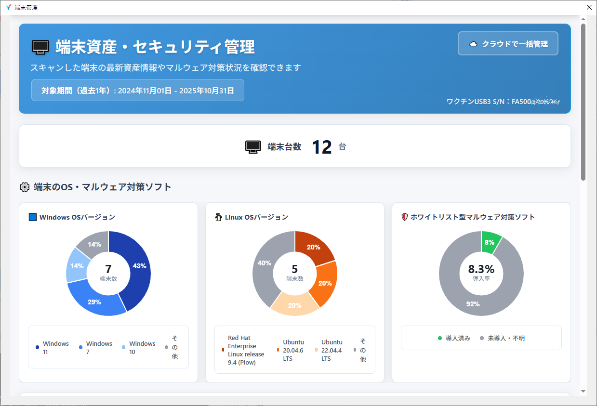597x406 pixels.
Task: Click the app logo in the title bar
Action: (x=8, y=7)
